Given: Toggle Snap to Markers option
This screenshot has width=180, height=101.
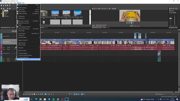Looking at the screenshot, I should [28, 12].
